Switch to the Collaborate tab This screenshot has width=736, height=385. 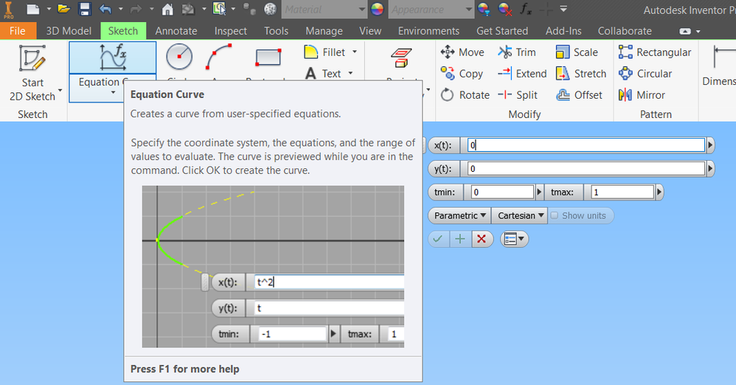pos(625,31)
